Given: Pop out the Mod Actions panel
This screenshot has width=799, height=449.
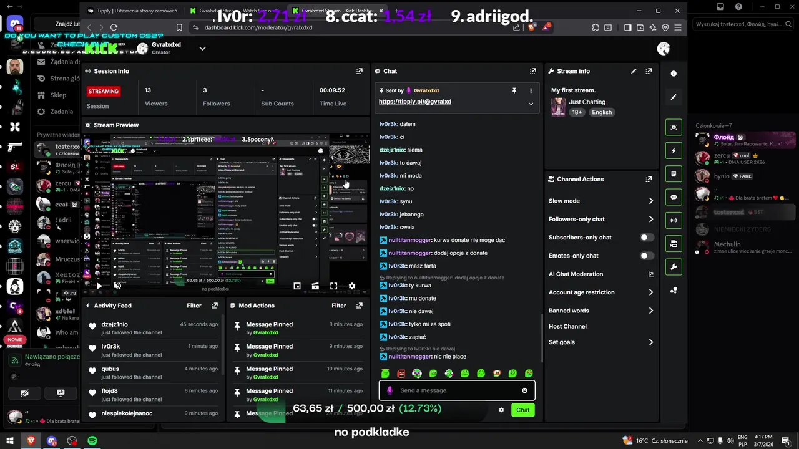Looking at the screenshot, I should click(360, 306).
